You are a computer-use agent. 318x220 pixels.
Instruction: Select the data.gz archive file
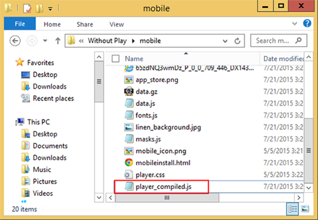coord(146,92)
